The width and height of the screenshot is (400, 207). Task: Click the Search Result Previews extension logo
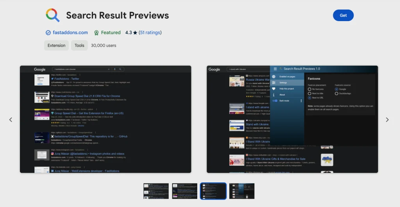point(53,15)
